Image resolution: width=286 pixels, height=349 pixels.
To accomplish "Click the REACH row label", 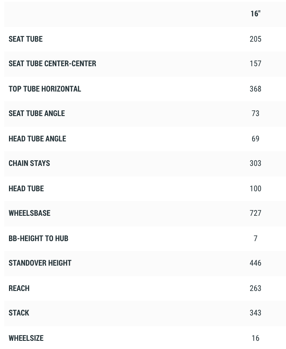I will (x=19, y=289).
